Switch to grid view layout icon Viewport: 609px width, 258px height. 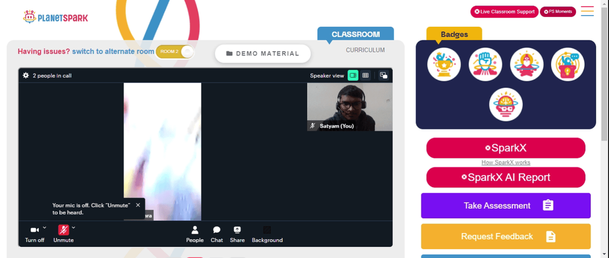(365, 76)
